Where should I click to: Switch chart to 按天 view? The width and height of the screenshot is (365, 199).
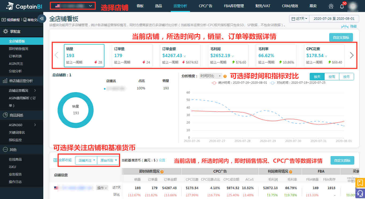[x=317, y=77]
